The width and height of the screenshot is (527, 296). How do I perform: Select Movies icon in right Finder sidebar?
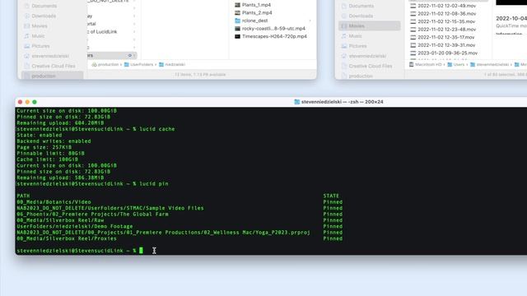pos(344,26)
